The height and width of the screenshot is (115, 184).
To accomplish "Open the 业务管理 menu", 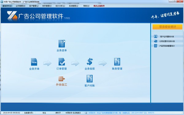I will pyautogui.click(x=21, y=6).
